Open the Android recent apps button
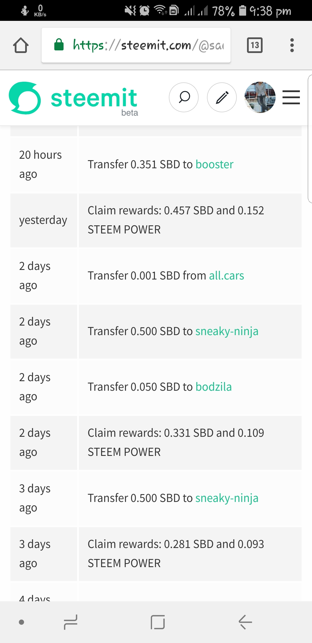The width and height of the screenshot is (312, 643). 70,622
